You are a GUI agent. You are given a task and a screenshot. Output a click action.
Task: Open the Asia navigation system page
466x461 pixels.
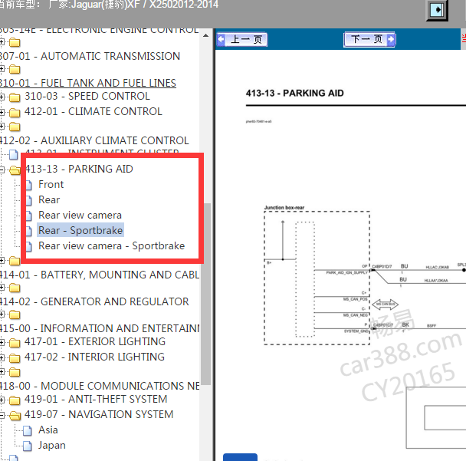pyautogui.click(x=48, y=430)
